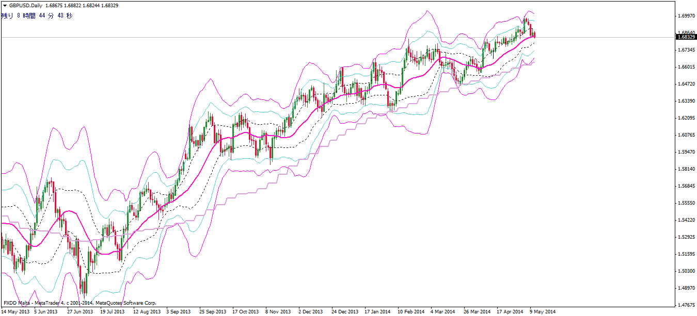Click the 9 May 2014 date label
This screenshot has height=316, width=697.
tap(543, 312)
